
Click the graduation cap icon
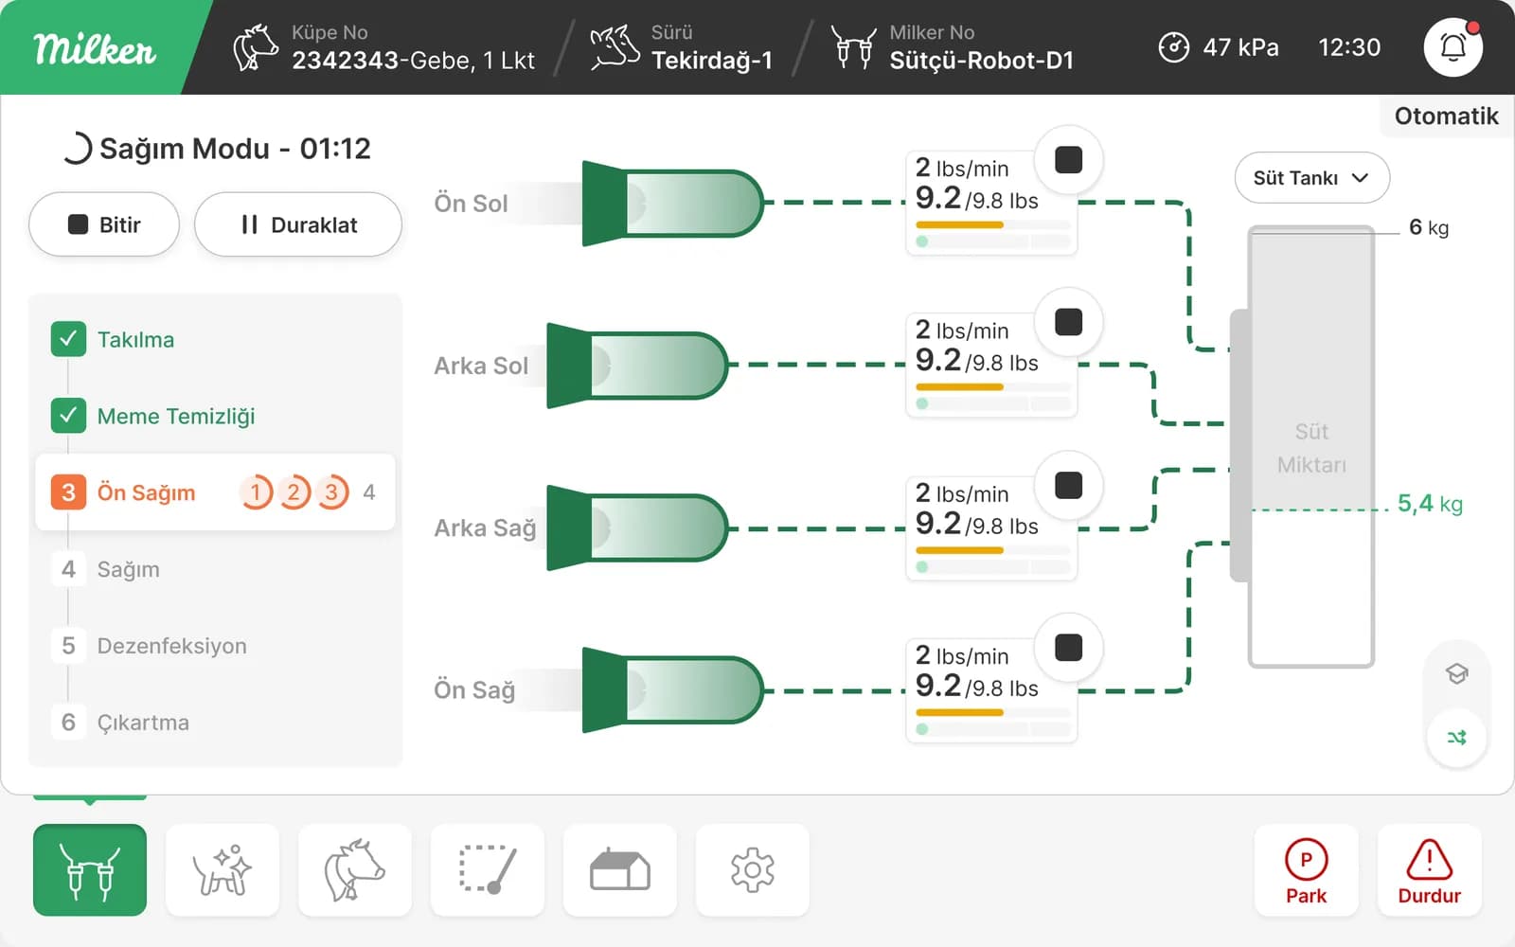coord(1456,673)
